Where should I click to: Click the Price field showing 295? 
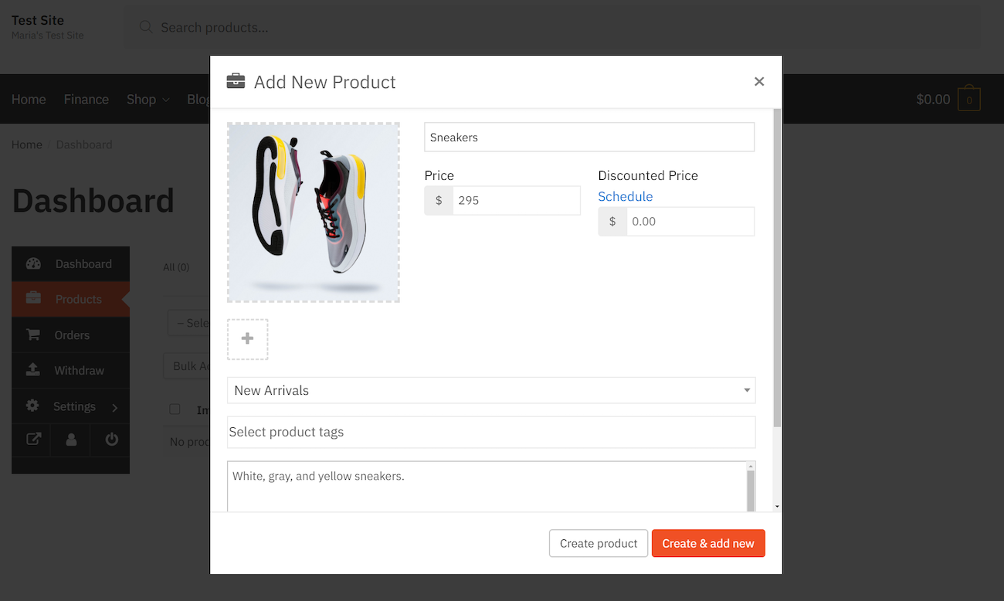[517, 200]
